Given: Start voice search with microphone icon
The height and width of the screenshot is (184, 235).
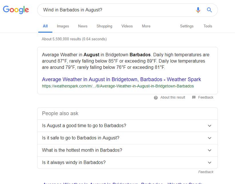Looking at the screenshot, I should [x=198, y=10].
